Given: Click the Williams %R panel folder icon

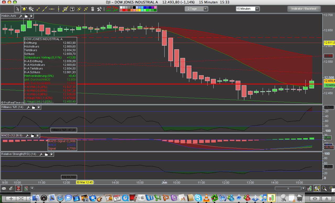Looking at the screenshot, I should tap(33, 107).
